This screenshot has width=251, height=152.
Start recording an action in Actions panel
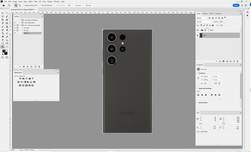point(24,66)
